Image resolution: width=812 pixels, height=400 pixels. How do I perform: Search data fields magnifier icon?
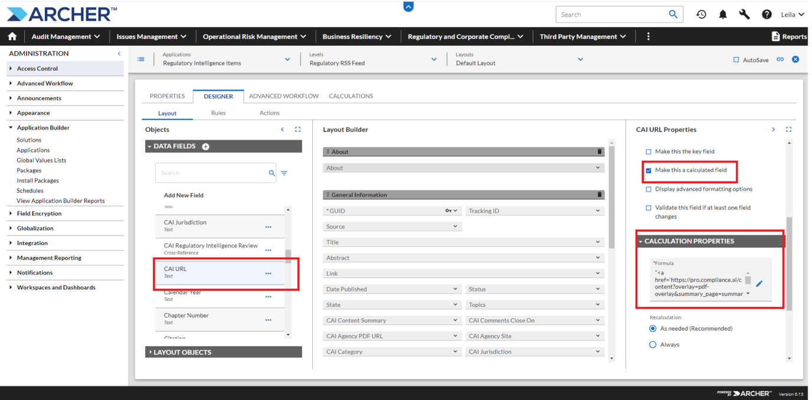(272, 173)
